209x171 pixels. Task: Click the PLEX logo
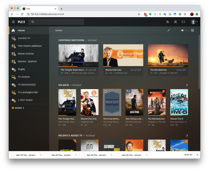(21, 22)
